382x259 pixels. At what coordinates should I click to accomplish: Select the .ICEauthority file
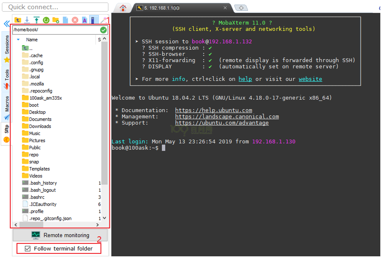tap(39, 204)
